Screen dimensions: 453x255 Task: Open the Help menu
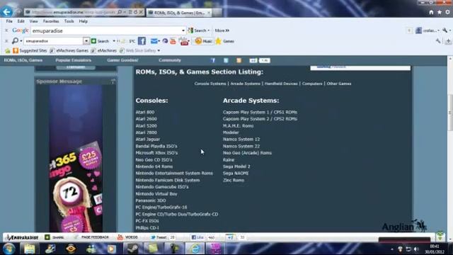coord(84,21)
